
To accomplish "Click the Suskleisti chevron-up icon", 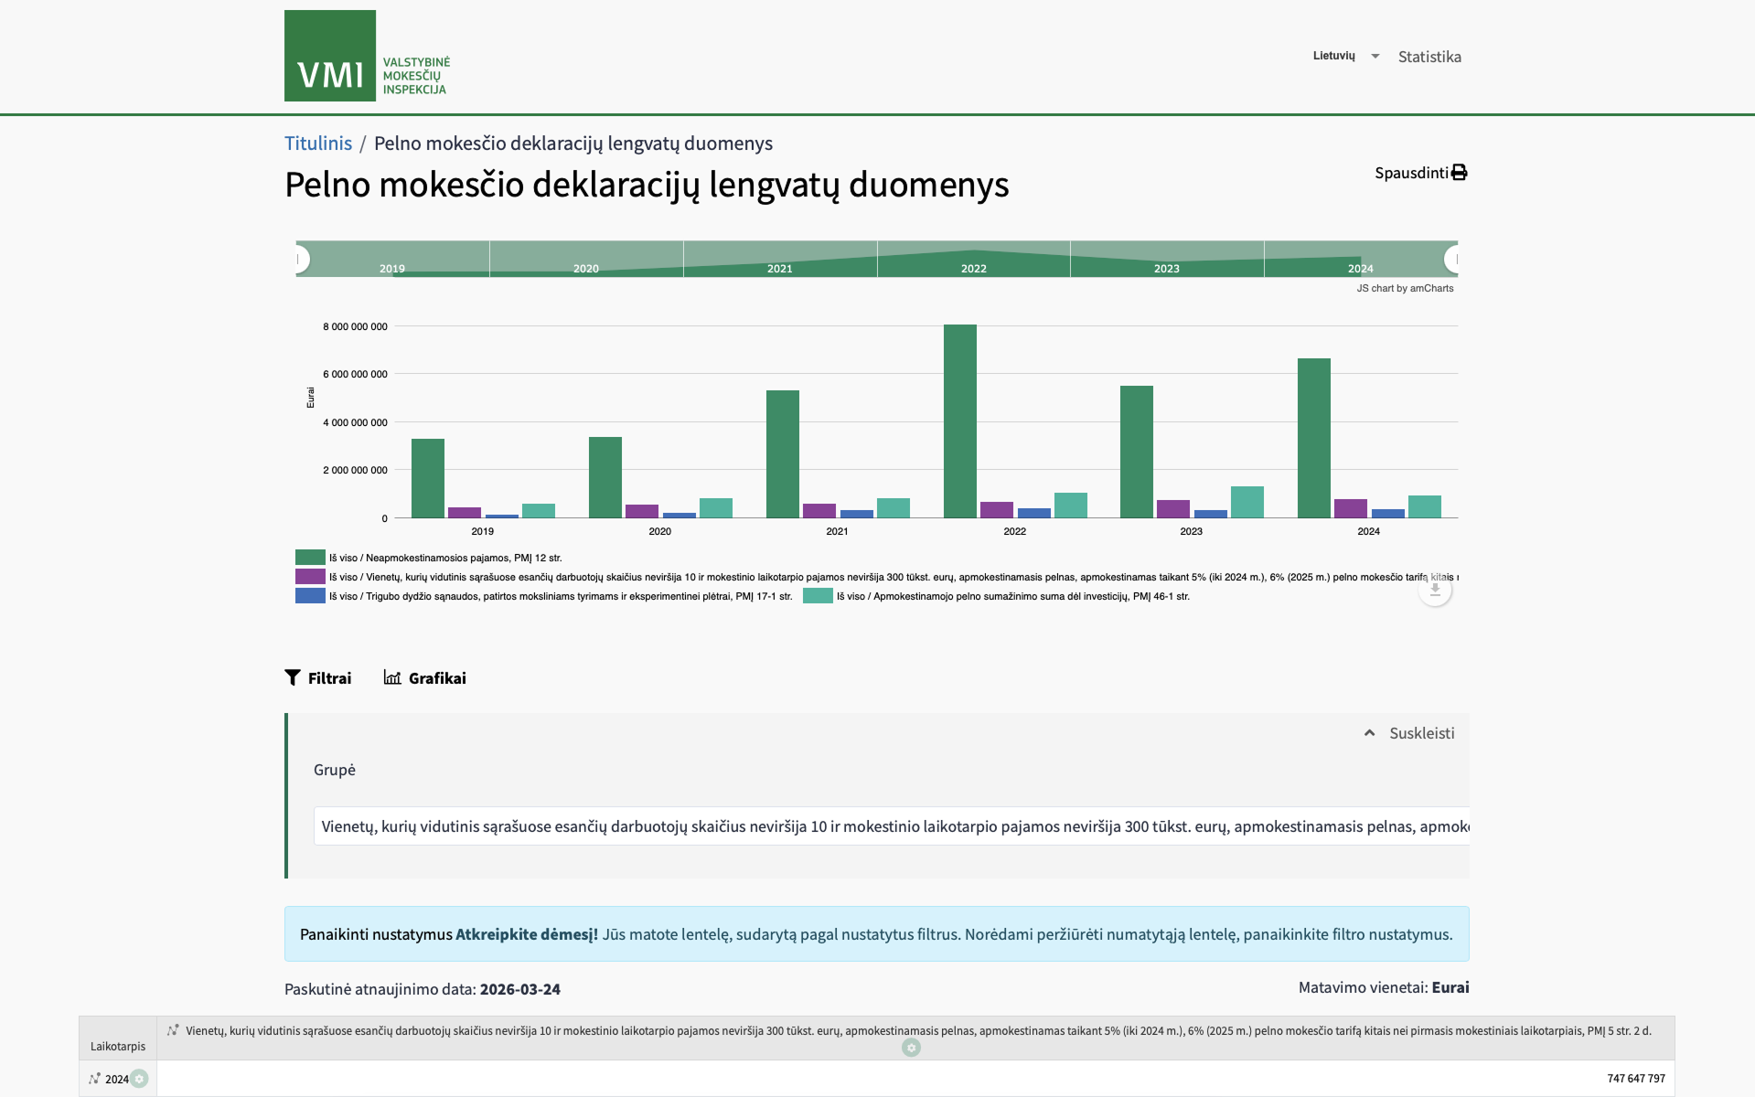I will tap(1369, 733).
